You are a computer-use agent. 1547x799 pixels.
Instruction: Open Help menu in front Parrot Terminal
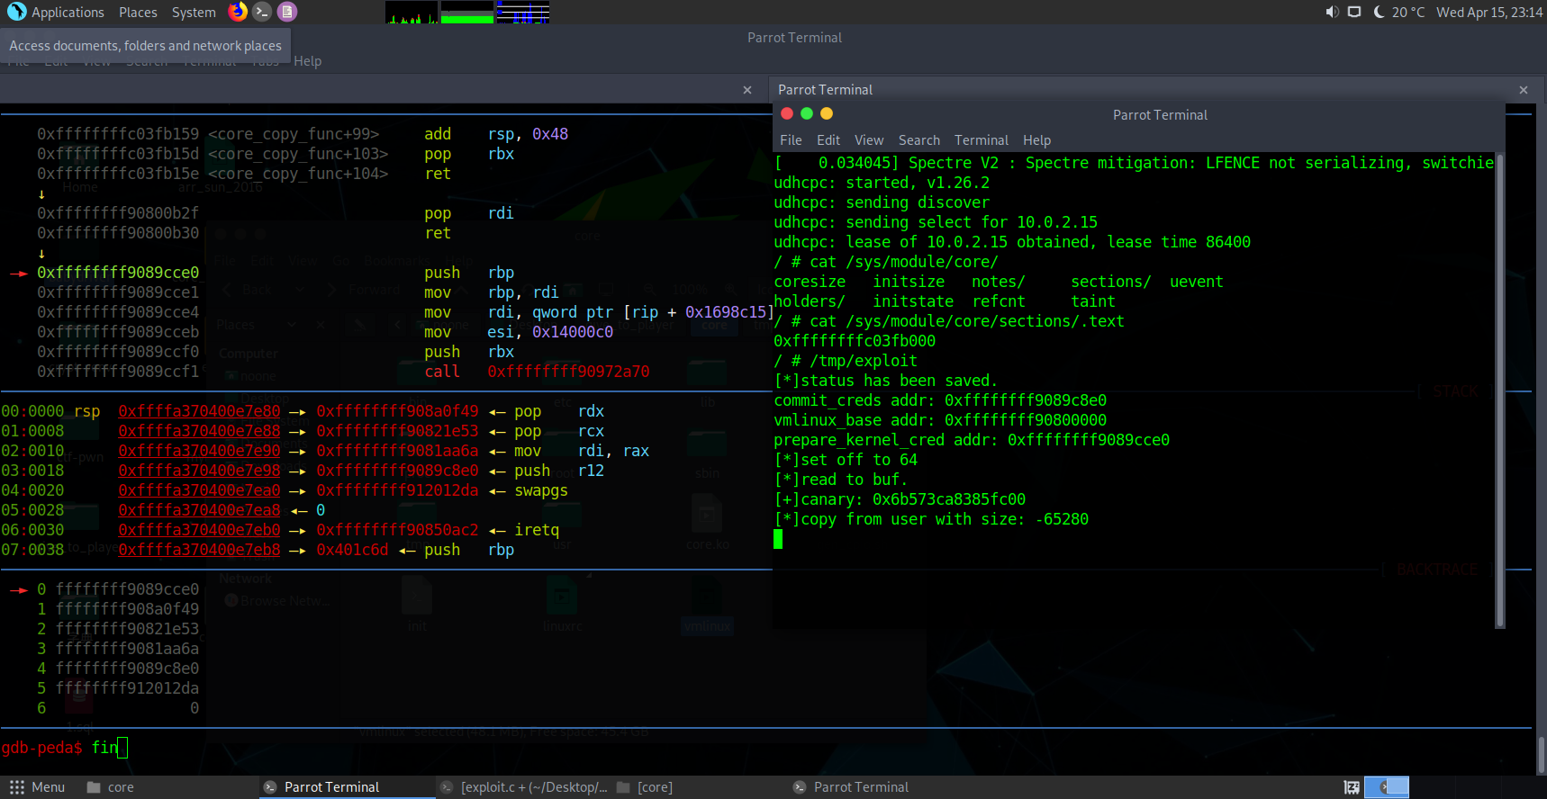(1036, 140)
